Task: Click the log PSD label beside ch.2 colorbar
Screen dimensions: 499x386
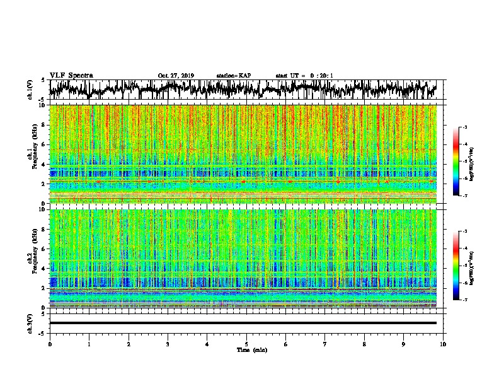Action: [472, 268]
